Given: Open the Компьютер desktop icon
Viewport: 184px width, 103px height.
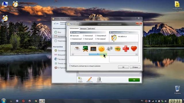Looking at the screenshot, I should [x=5, y=5].
